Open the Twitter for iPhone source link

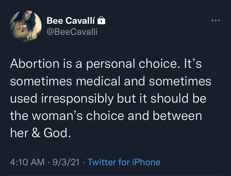[124, 162]
